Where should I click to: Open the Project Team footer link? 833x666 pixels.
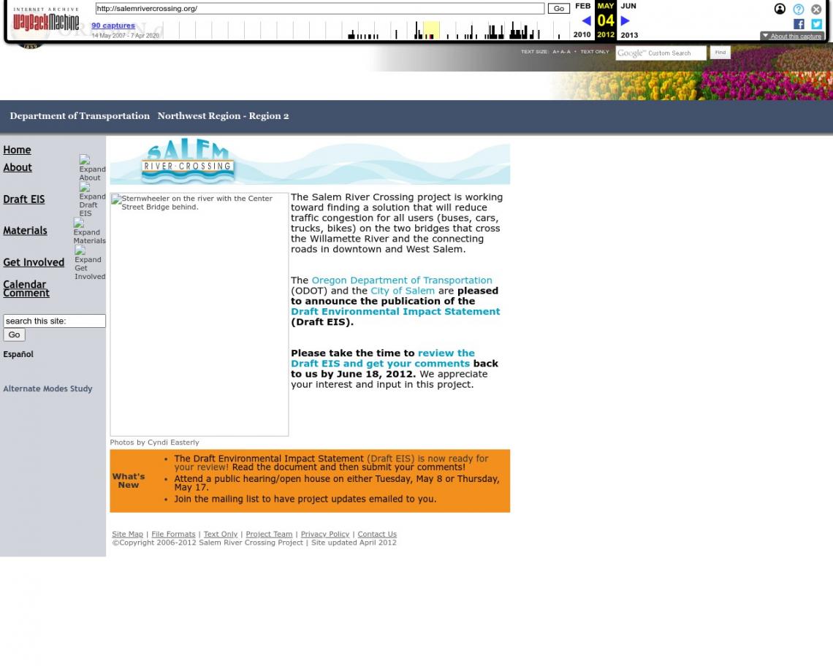tap(269, 535)
